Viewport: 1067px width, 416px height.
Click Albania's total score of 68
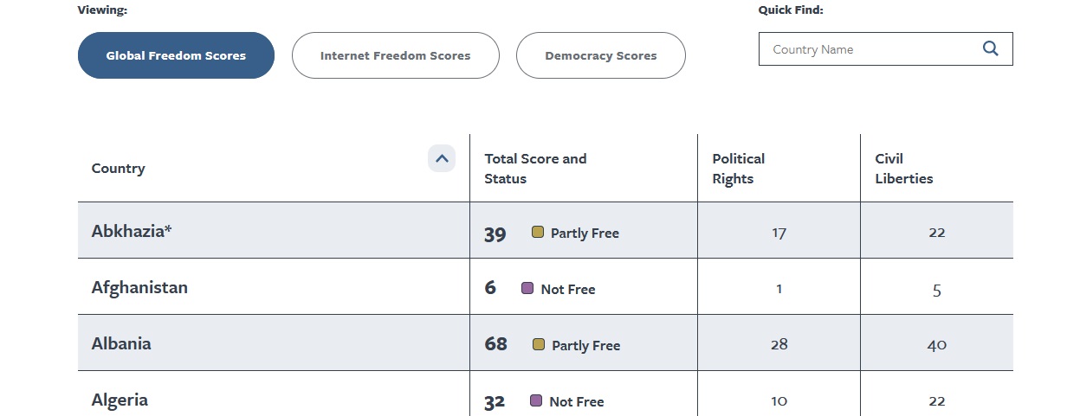pyautogui.click(x=495, y=344)
